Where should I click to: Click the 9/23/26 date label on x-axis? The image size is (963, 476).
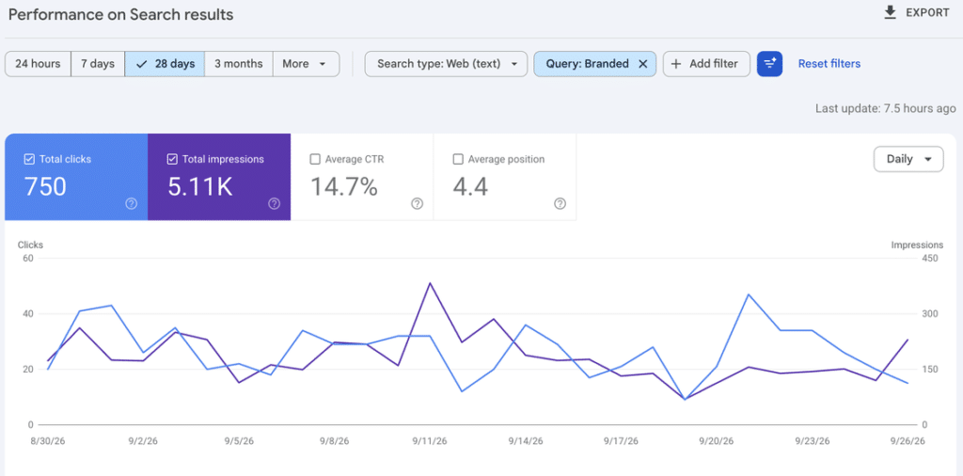[813, 441]
